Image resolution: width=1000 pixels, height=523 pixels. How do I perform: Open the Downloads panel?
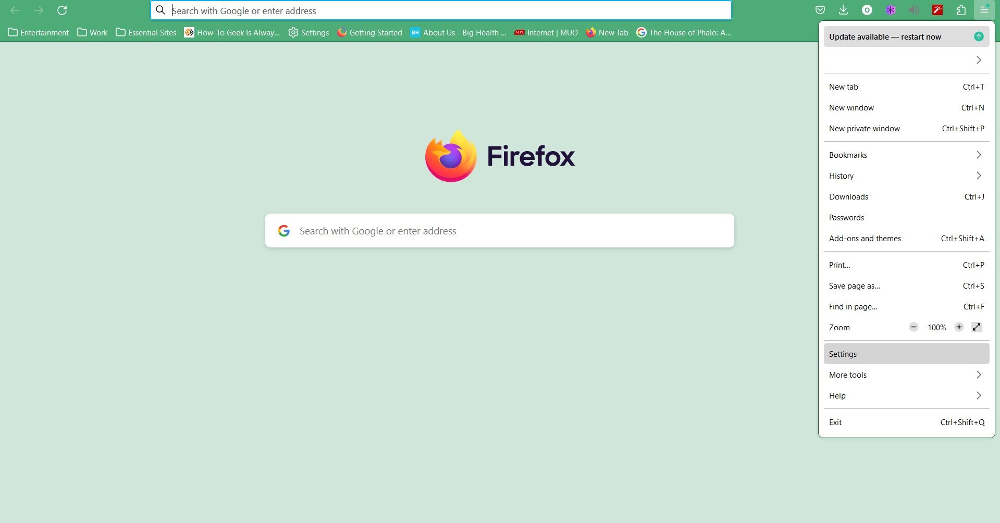(x=844, y=10)
